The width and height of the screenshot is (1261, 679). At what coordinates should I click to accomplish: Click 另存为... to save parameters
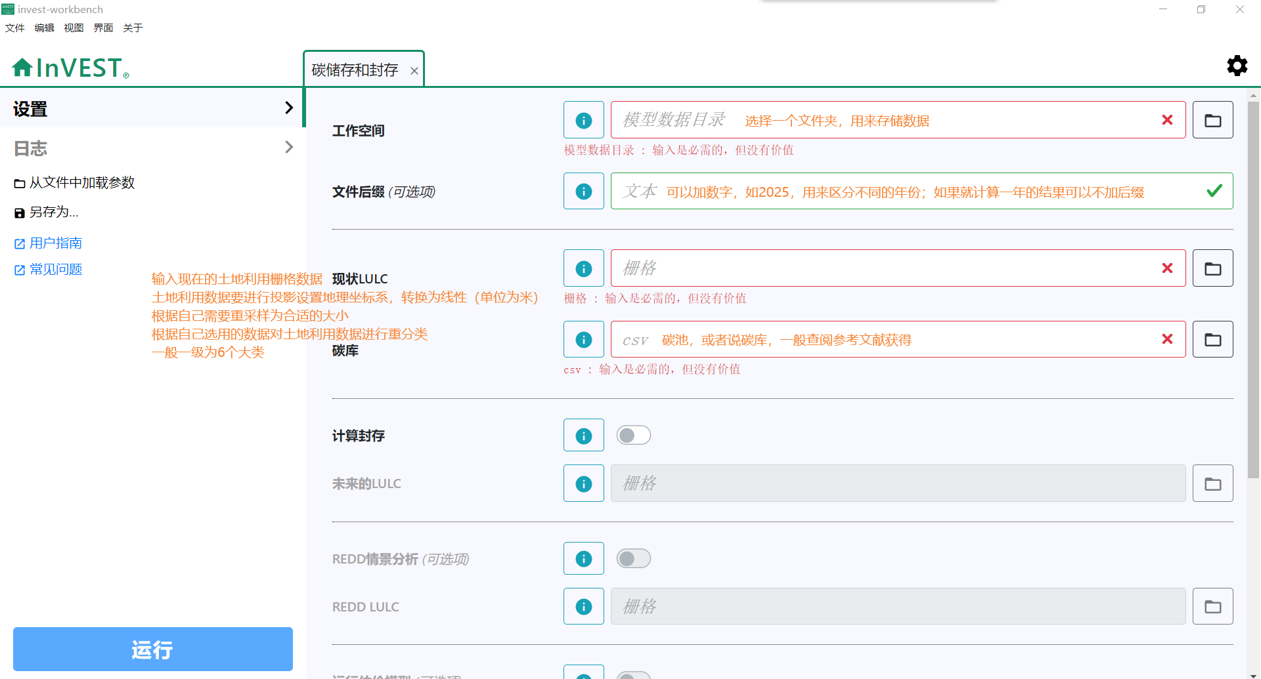(46, 212)
